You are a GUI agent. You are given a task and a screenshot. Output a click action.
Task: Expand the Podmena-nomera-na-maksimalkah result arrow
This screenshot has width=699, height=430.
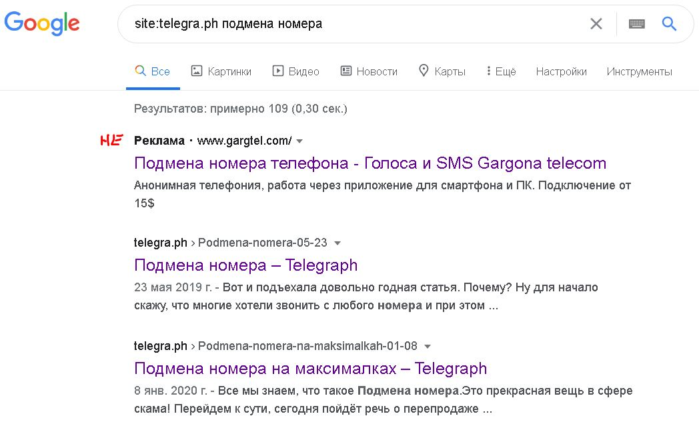pyautogui.click(x=428, y=346)
